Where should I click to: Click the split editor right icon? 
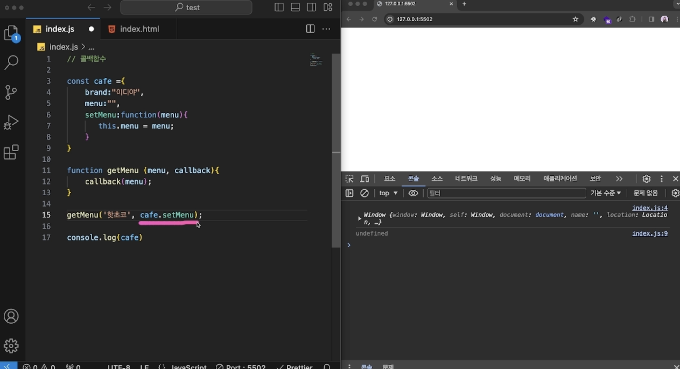pyautogui.click(x=310, y=29)
